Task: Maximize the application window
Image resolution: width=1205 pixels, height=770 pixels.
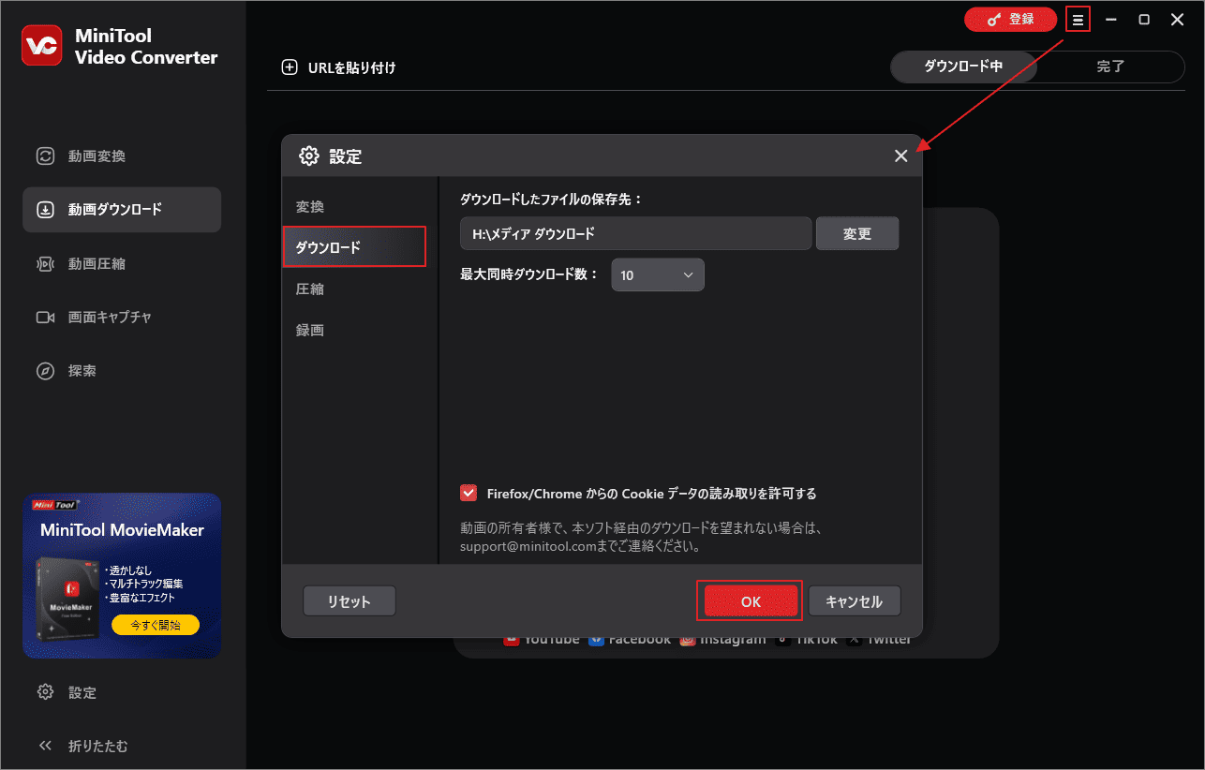Action: click(1144, 20)
